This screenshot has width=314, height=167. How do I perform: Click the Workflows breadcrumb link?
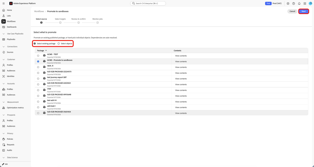pyautogui.click(x=39, y=11)
